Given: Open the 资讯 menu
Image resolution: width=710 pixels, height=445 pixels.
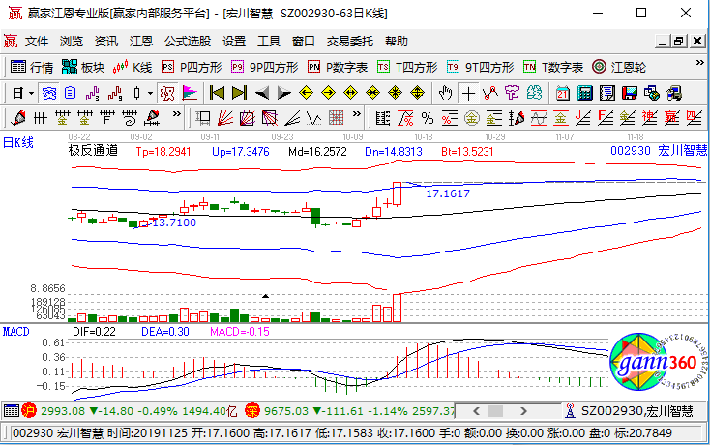Looking at the screenshot, I should tap(106, 42).
